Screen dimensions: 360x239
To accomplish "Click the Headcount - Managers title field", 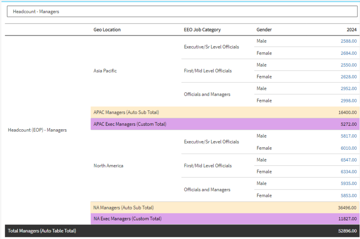I will click(182, 12).
